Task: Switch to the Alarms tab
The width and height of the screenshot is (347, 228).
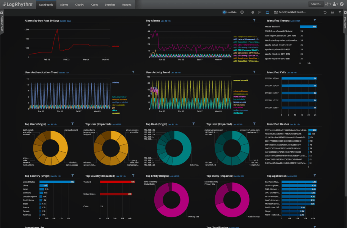Action: (64, 5)
